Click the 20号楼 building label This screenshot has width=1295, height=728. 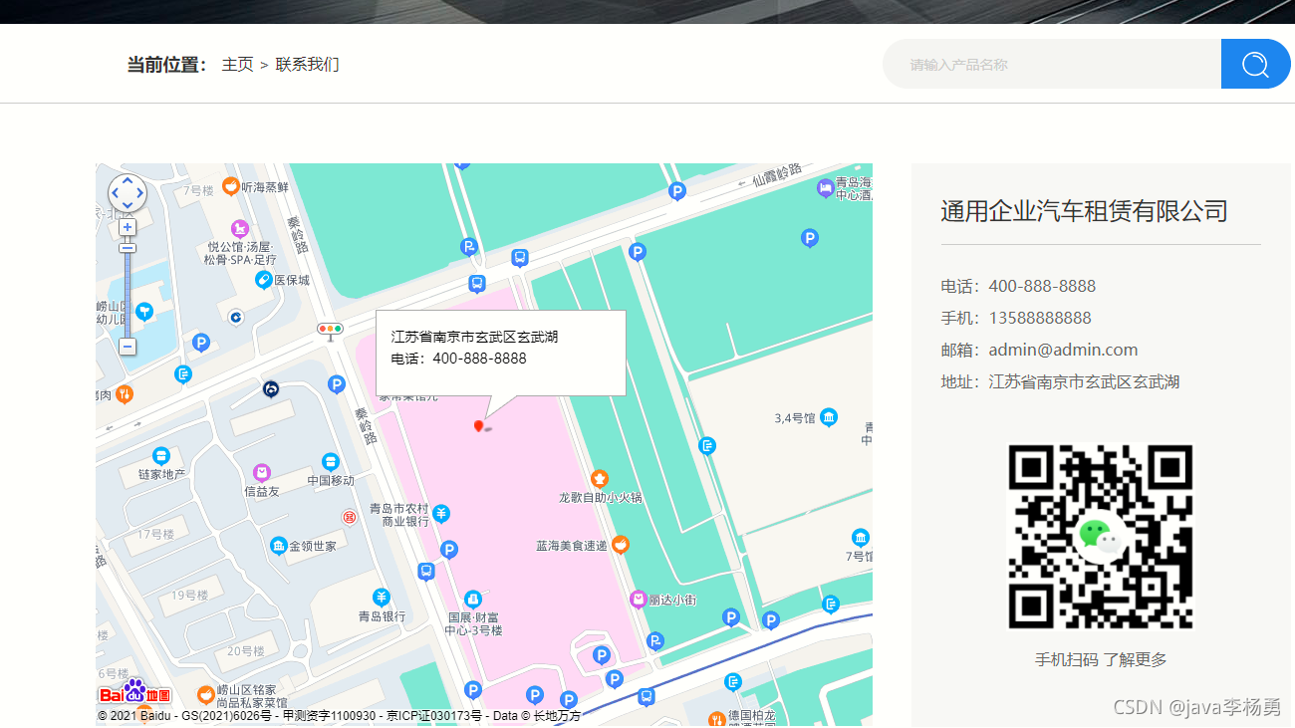click(246, 651)
